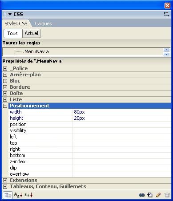This screenshot has width=173, height=201.
Task: Toggle the Tous view button
Action: point(13,33)
